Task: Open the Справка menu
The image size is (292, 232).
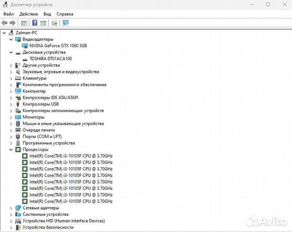Action: pos(65,14)
